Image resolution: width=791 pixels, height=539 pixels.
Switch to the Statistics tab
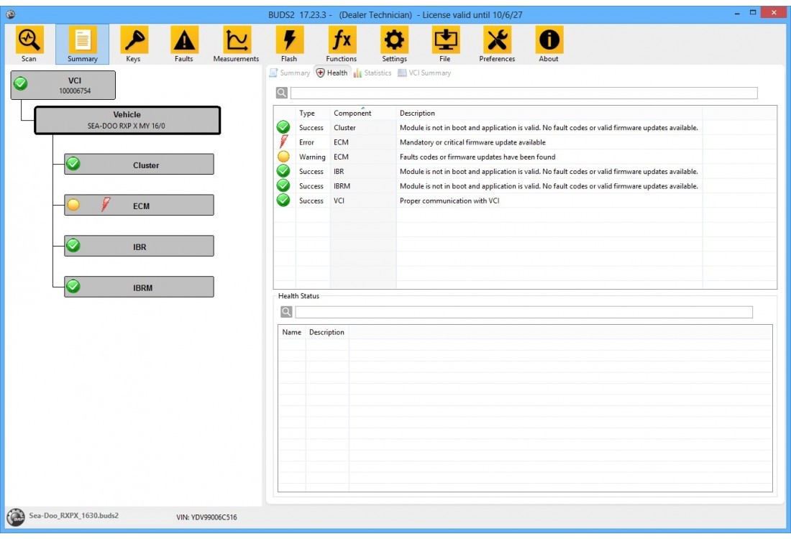372,73
